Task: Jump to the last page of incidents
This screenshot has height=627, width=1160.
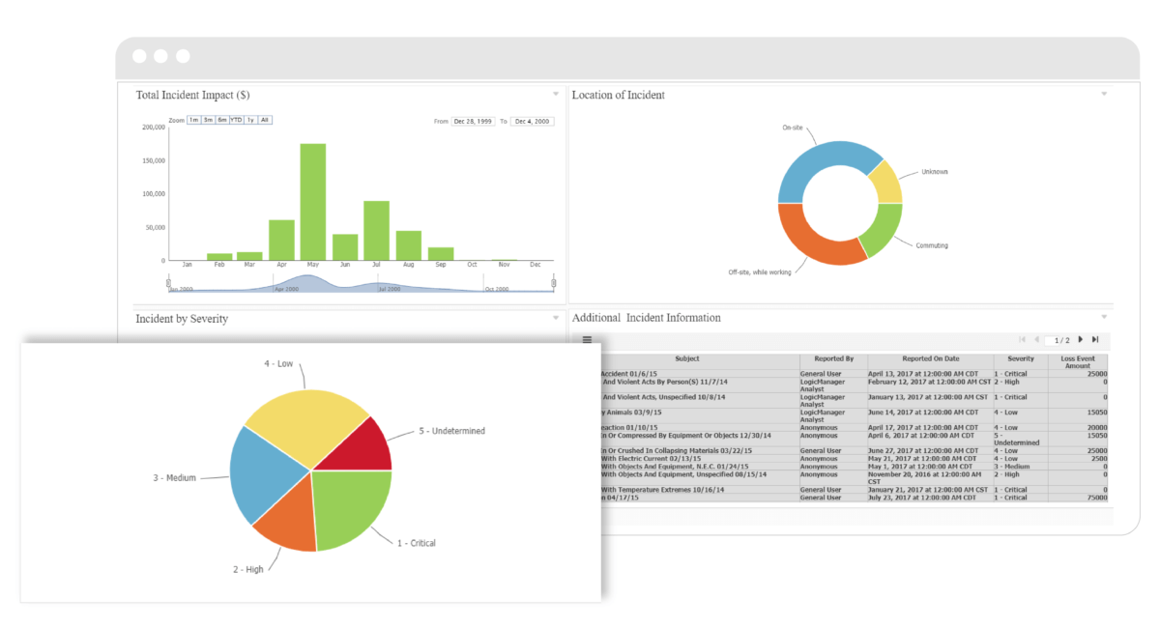Action: 1095,340
